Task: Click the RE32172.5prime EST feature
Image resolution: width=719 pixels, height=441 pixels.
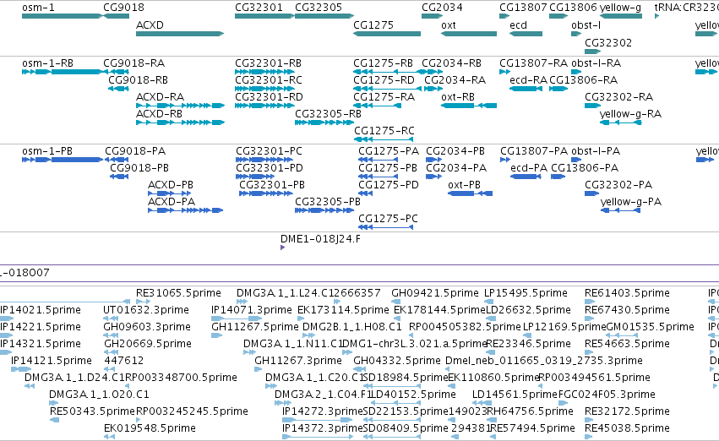Action: pos(590,419)
